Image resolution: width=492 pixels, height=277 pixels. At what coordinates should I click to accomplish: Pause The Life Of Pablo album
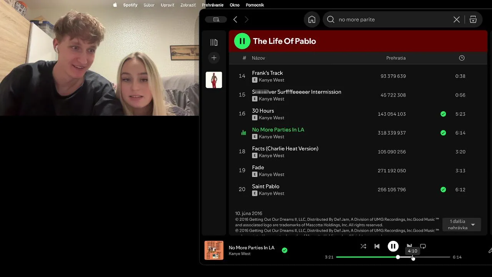pyautogui.click(x=242, y=41)
